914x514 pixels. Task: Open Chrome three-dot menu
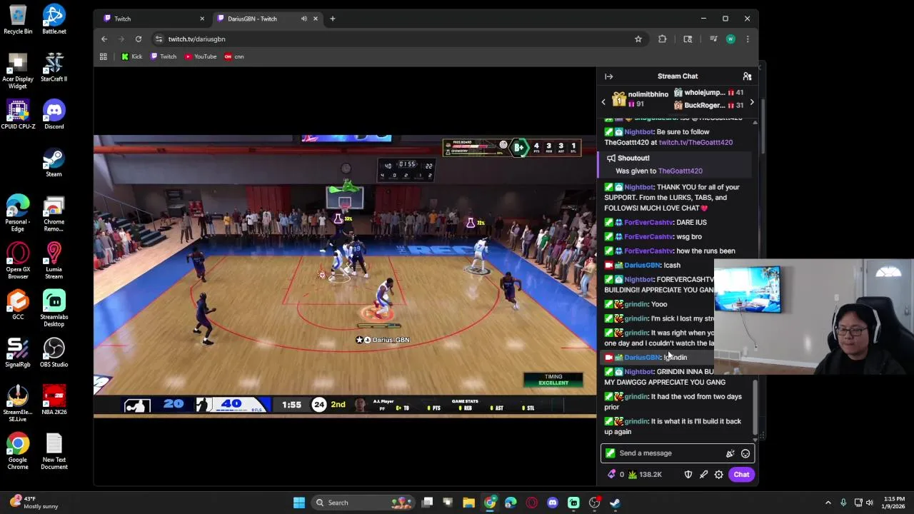click(748, 39)
